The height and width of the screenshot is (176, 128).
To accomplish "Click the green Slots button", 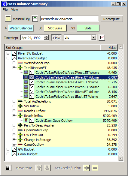I will [88, 28].
